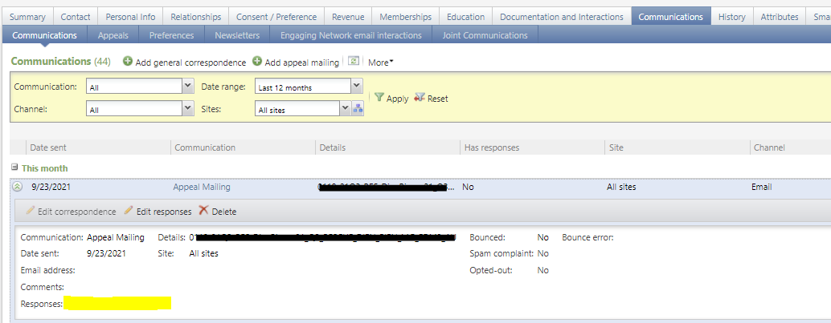Click the red X Delete icon
The image size is (831, 323).
(x=203, y=211)
